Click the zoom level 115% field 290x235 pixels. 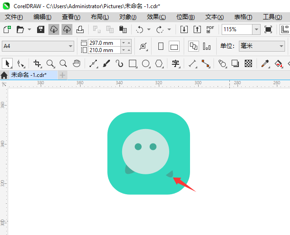pos(237,29)
